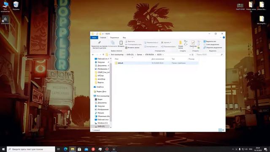Viewport: 270px width, 152px height.
Task: Open the Mail app from the taskbar
Action: (x=86, y=149)
